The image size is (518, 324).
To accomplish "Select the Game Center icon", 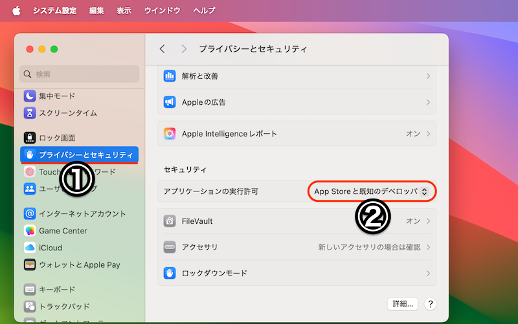I will pos(30,231).
